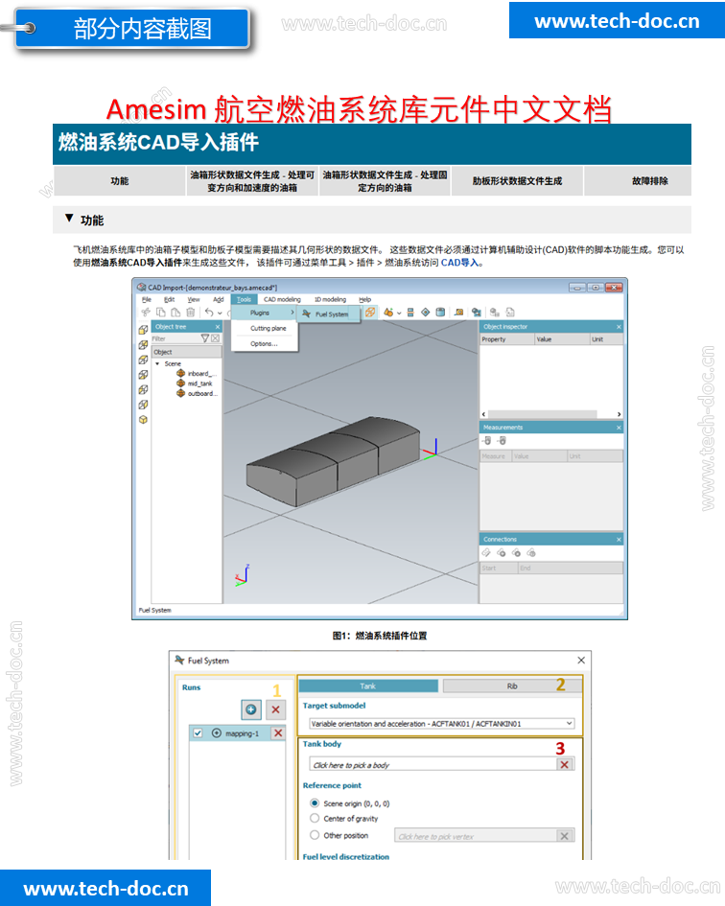Click the 'Click here to pick a body' field

(x=433, y=764)
